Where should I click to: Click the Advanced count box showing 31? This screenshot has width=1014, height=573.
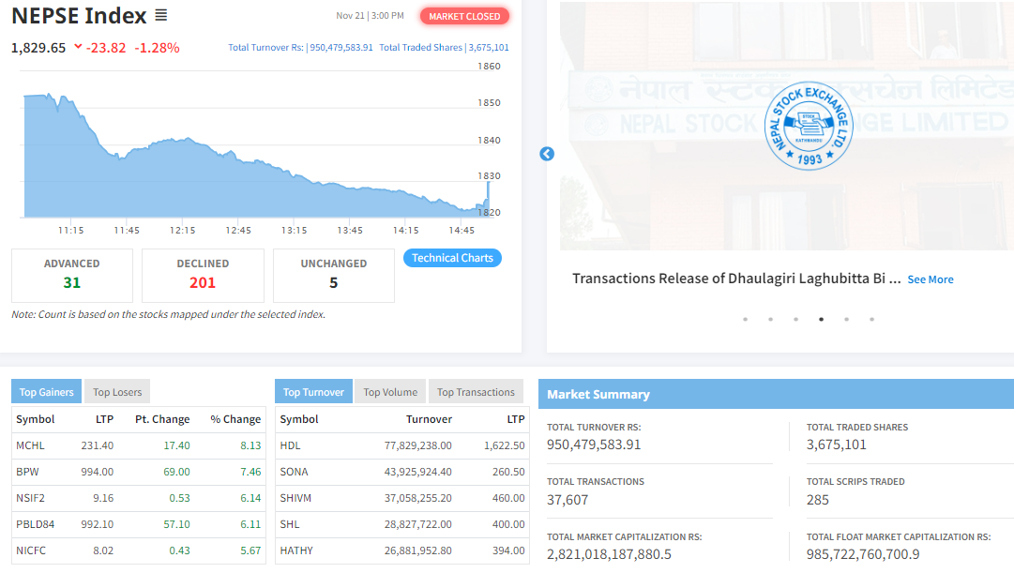pyautogui.click(x=72, y=276)
